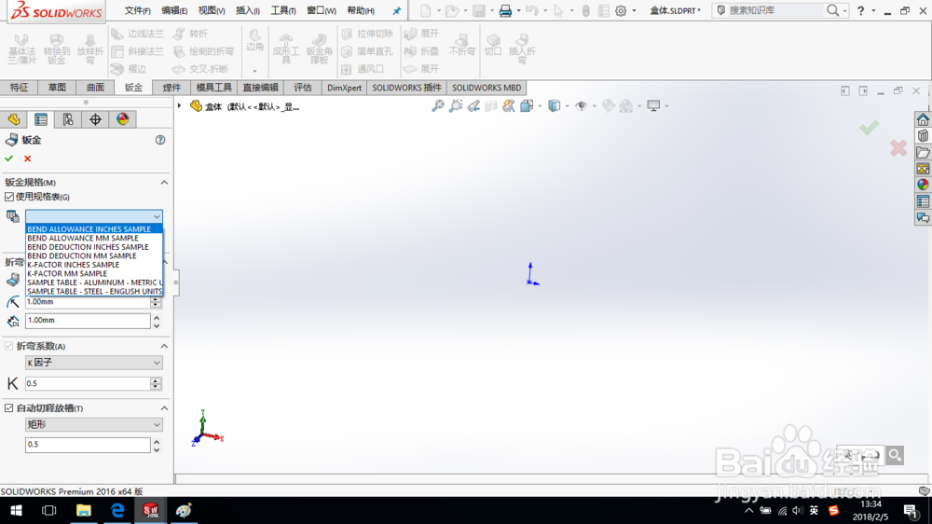This screenshot has width=932, height=524.
Task: Open Edit Appearance icon in view toolbar
Action: tap(608, 106)
